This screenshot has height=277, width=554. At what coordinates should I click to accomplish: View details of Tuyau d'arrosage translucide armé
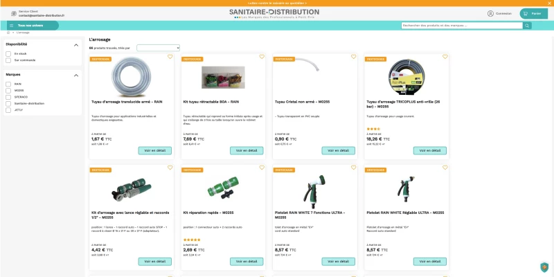154,150
